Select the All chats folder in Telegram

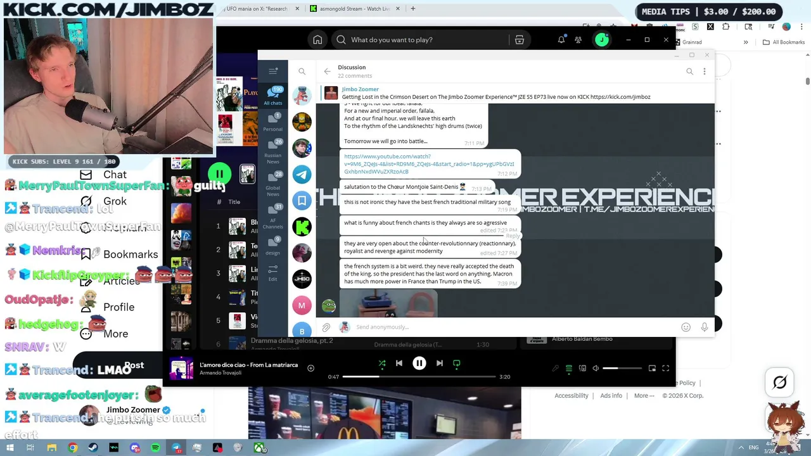[273, 96]
